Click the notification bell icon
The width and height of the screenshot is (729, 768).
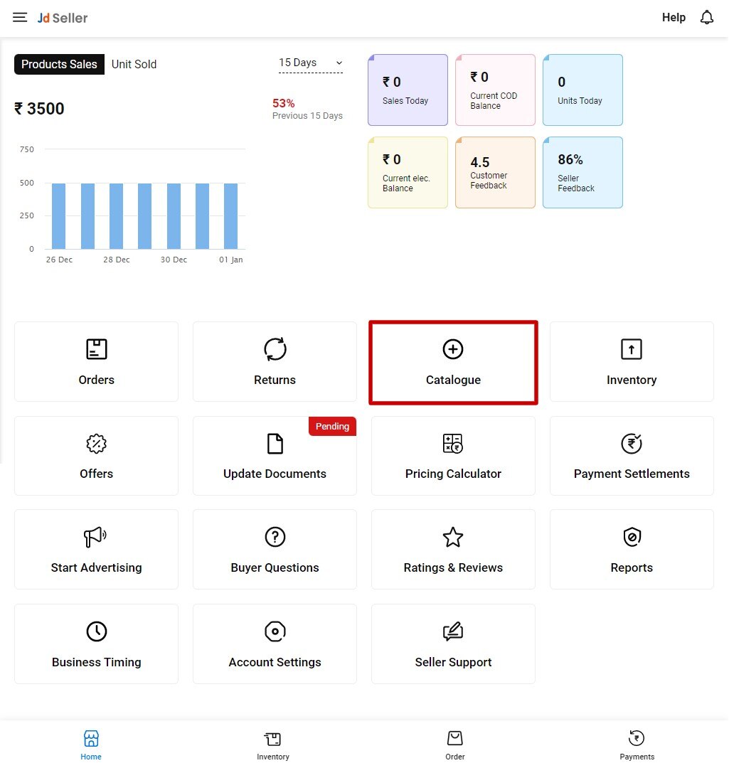click(706, 18)
